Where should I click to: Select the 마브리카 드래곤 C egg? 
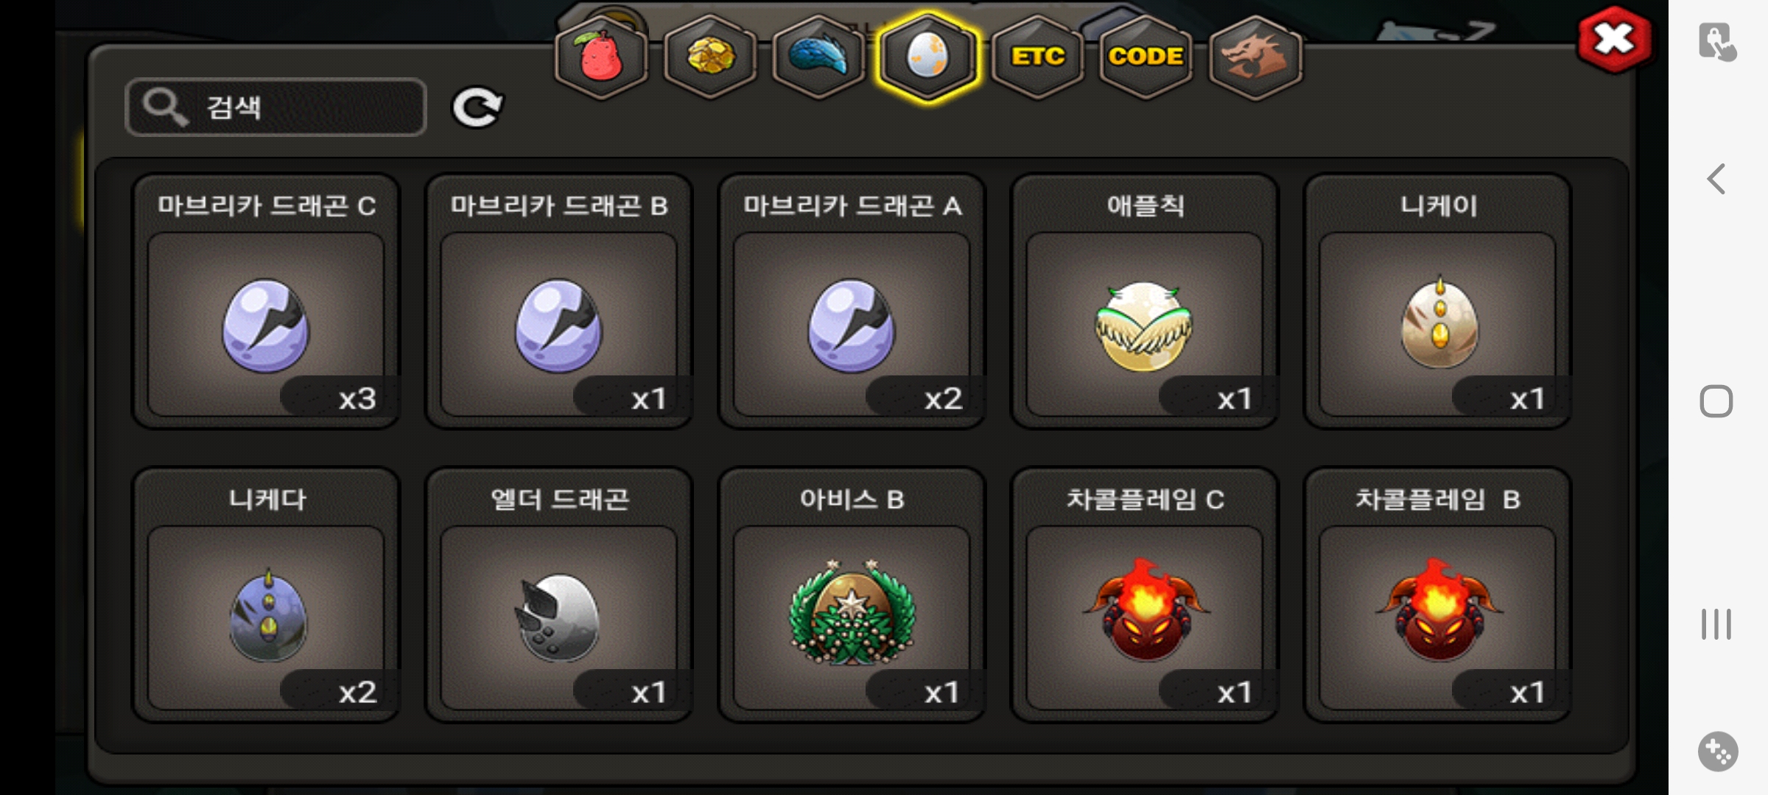266,301
